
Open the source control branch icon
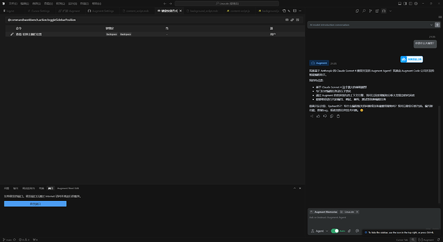370,11
